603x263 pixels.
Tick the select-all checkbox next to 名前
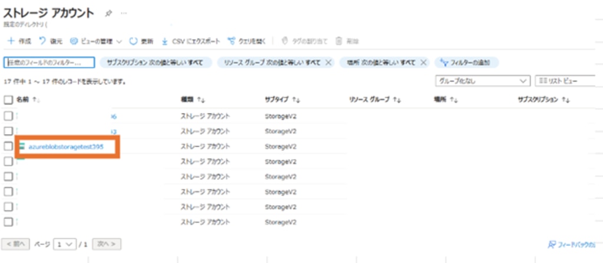click(8, 100)
